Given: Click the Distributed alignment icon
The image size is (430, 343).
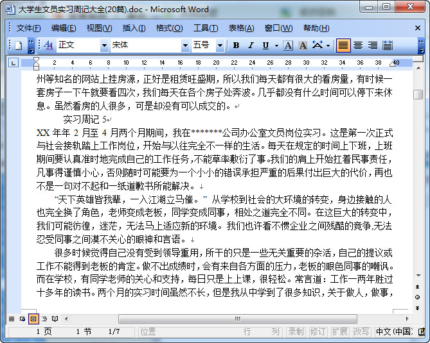Looking at the screenshot, I should (x=388, y=46).
